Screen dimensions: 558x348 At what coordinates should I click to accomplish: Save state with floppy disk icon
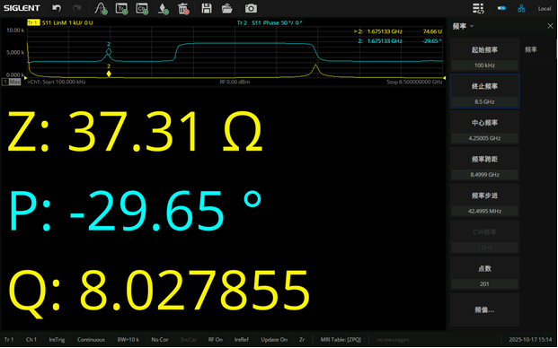[207, 9]
